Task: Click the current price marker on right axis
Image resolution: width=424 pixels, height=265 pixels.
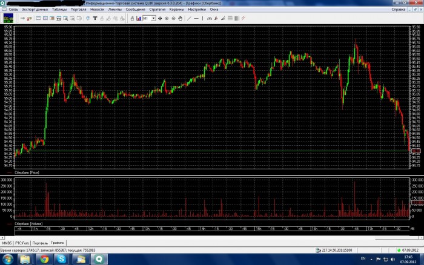Action: [416, 151]
